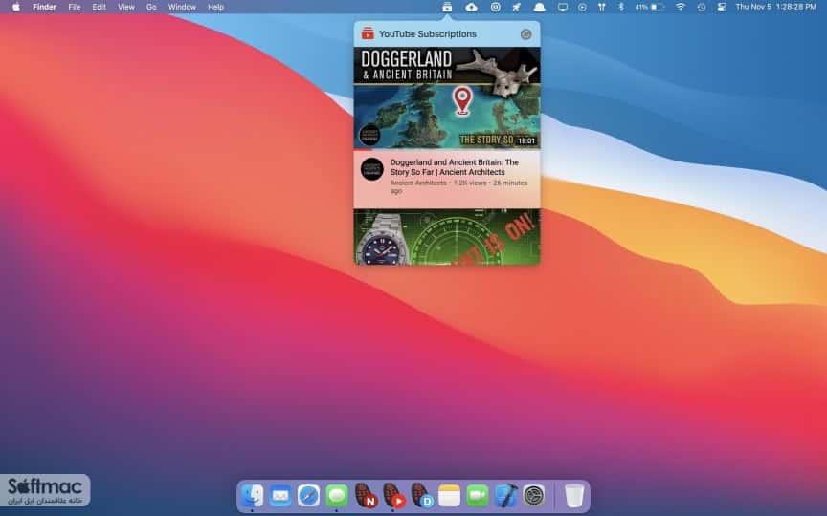Click the rocket icon in the menu bar
The image size is (827, 516).
(516, 7)
